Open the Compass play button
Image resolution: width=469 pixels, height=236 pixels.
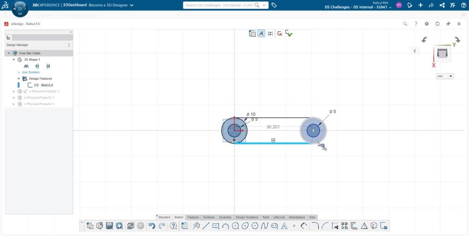click(20, 9)
